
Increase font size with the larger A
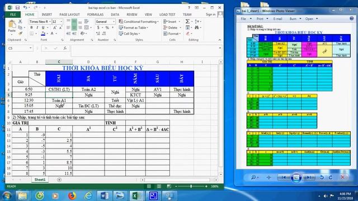point(55,27)
